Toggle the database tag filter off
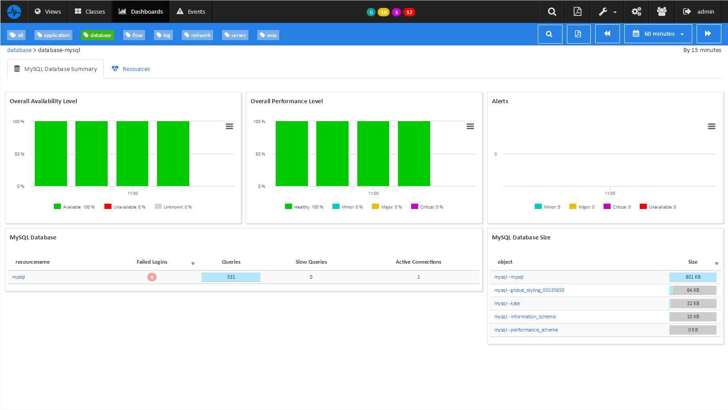The image size is (728, 410). [98, 35]
